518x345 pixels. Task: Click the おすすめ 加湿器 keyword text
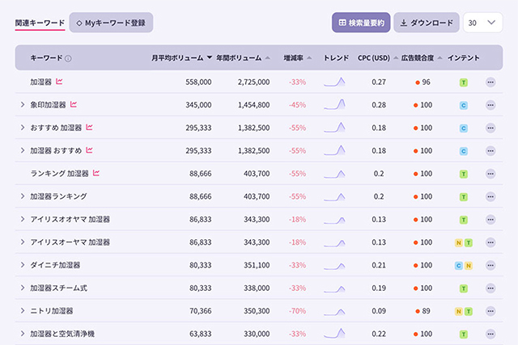coord(56,128)
